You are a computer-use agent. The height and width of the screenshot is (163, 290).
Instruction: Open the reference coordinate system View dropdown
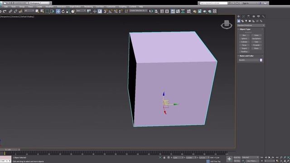tap(81, 11)
